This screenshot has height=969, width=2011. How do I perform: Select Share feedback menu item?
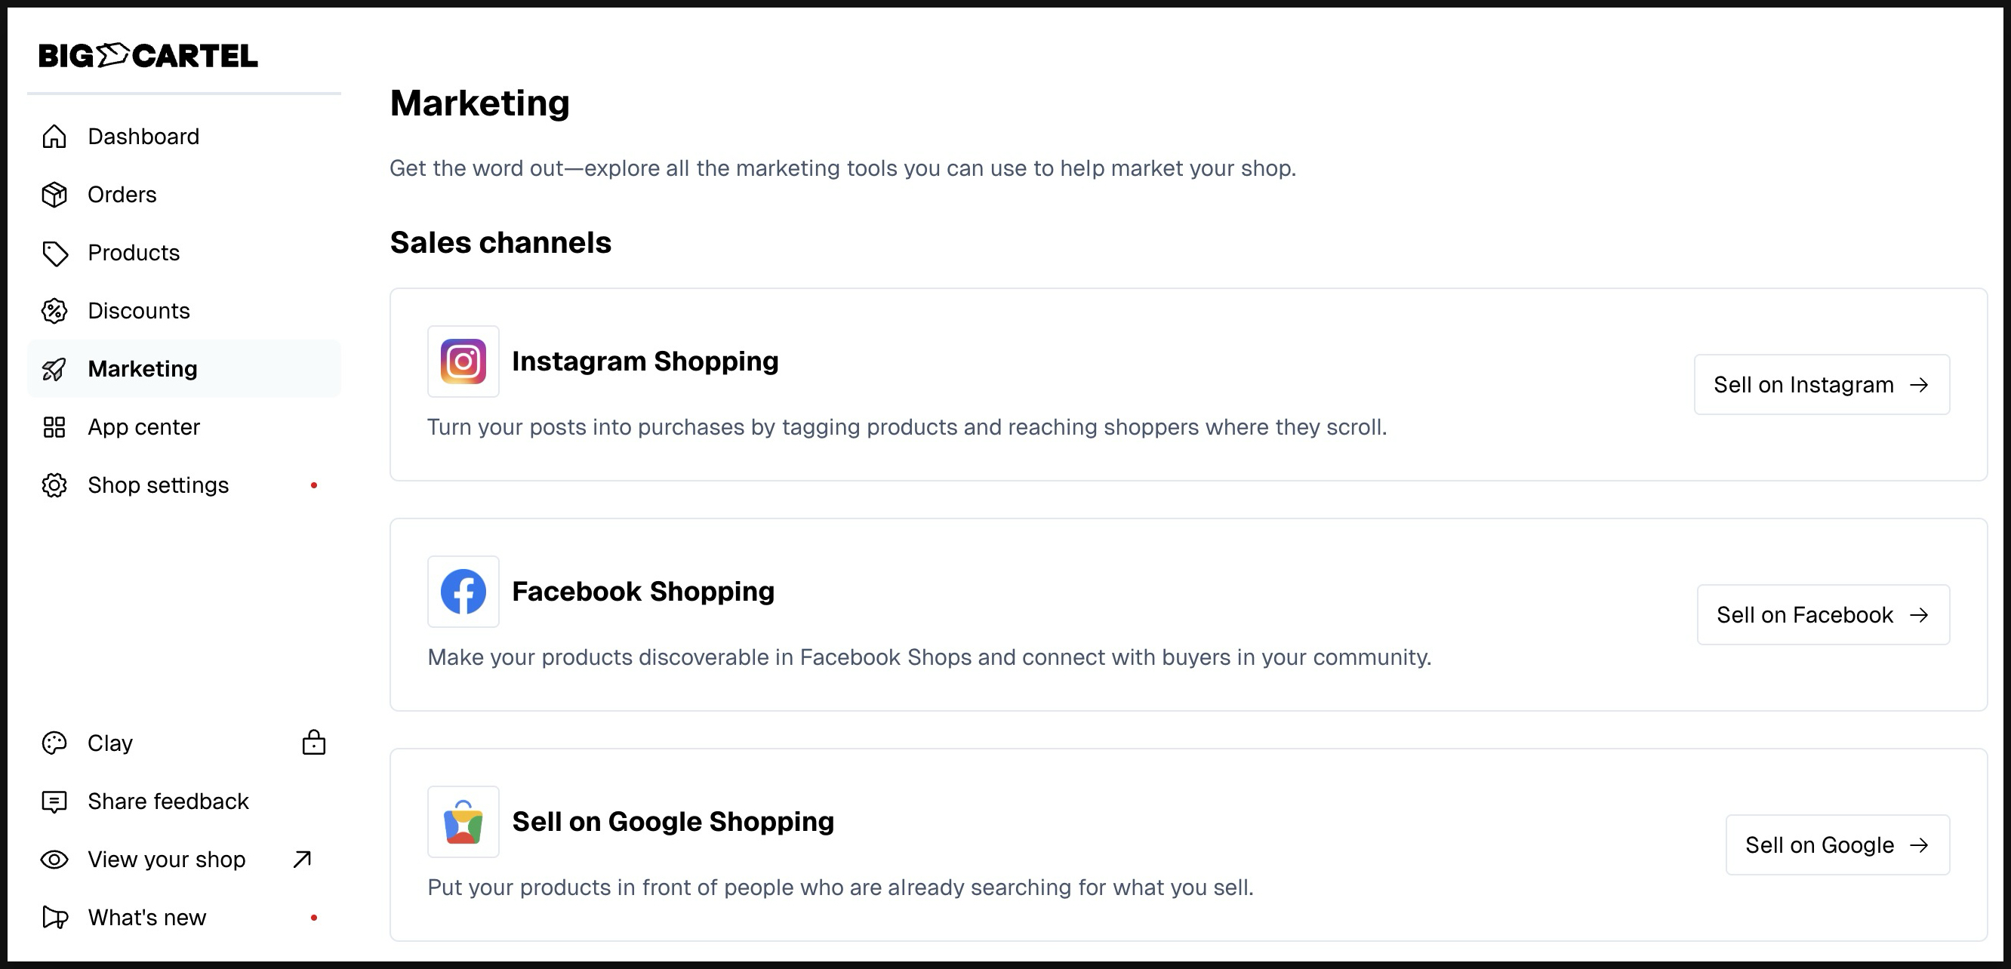click(168, 801)
